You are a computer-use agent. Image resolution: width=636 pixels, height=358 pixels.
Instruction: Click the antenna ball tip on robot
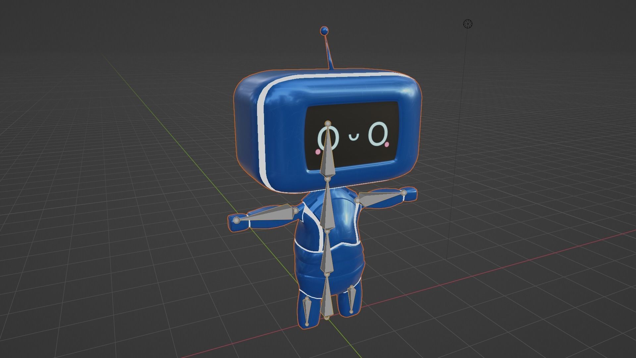point(325,31)
